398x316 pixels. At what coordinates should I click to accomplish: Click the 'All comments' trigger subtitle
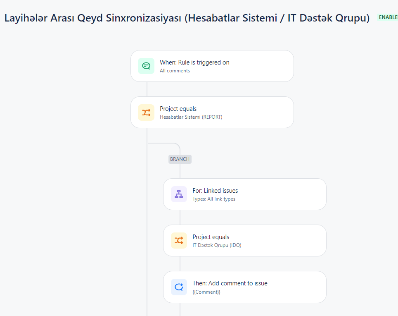click(x=175, y=71)
